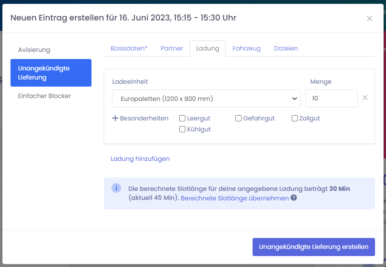Apply Berechnete Slotlänge übernehmen link
The height and width of the screenshot is (267, 386).
234,198
